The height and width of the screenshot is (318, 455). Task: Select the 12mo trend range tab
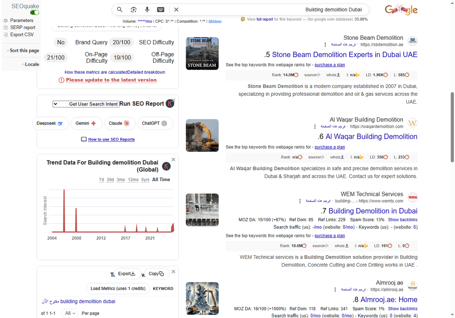tap(133, 180)
